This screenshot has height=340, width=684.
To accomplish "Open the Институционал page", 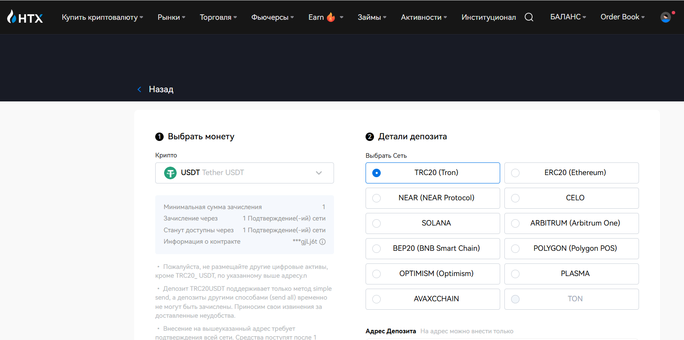I will pyautogui.click(x=489, y=17).
